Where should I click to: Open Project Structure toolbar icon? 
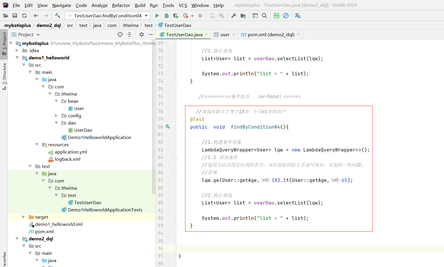(x=243, y=16)
